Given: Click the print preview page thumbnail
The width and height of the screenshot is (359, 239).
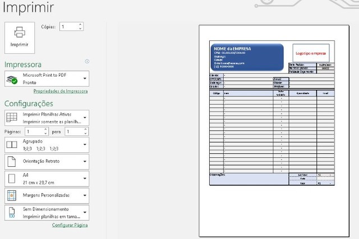Looking at the screenshot, I should 274,131.
